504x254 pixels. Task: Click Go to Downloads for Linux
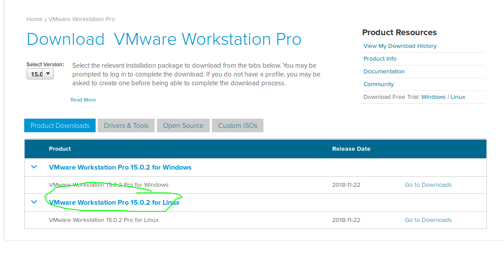pos(428,220)
